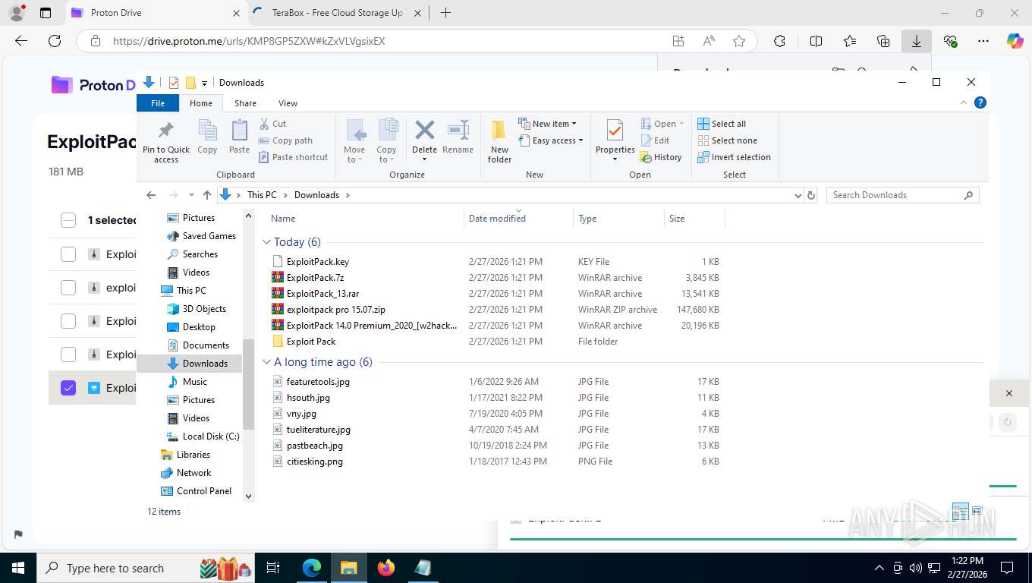Click the Search Downloads magnifier icon
1032x583 pixels.
(x=968, y=195)
